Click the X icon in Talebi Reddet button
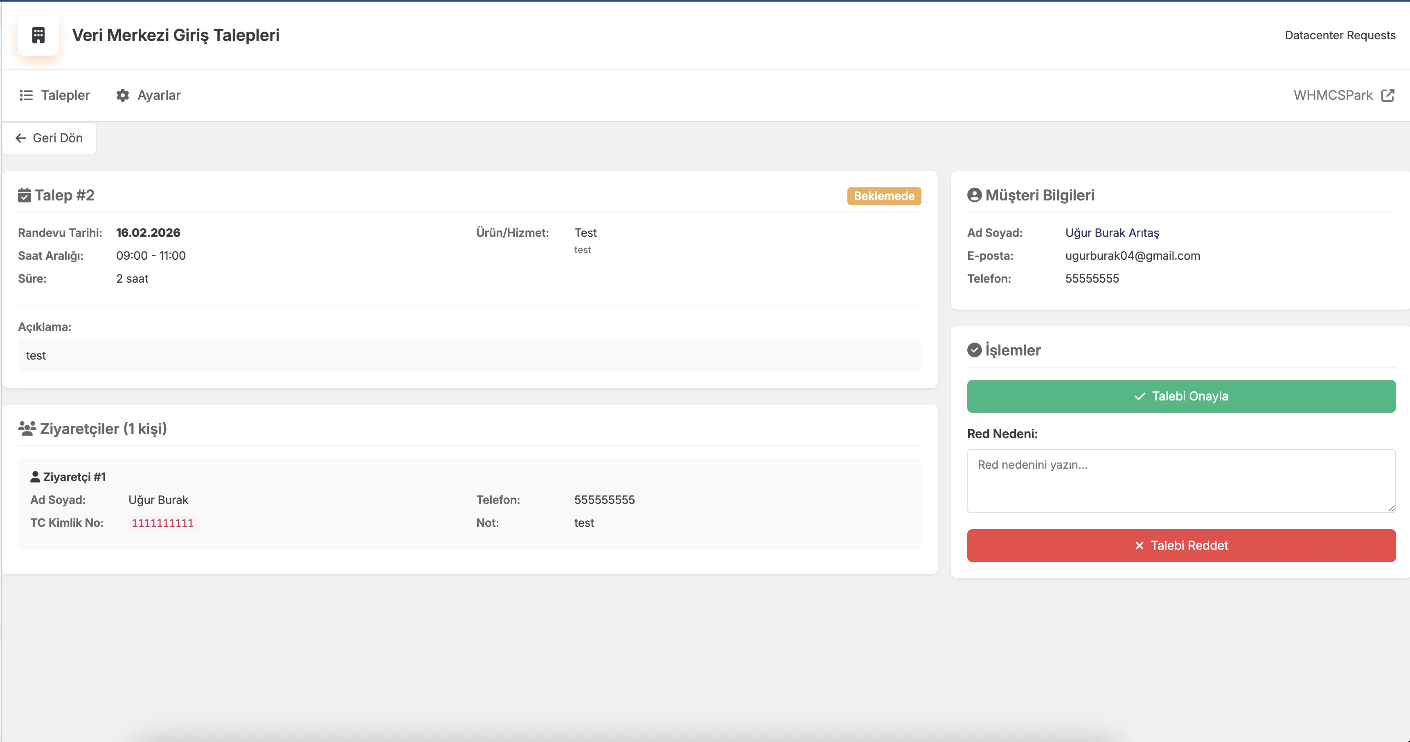The height and width of the screenshot is (742, 1410). [1140, 546]
